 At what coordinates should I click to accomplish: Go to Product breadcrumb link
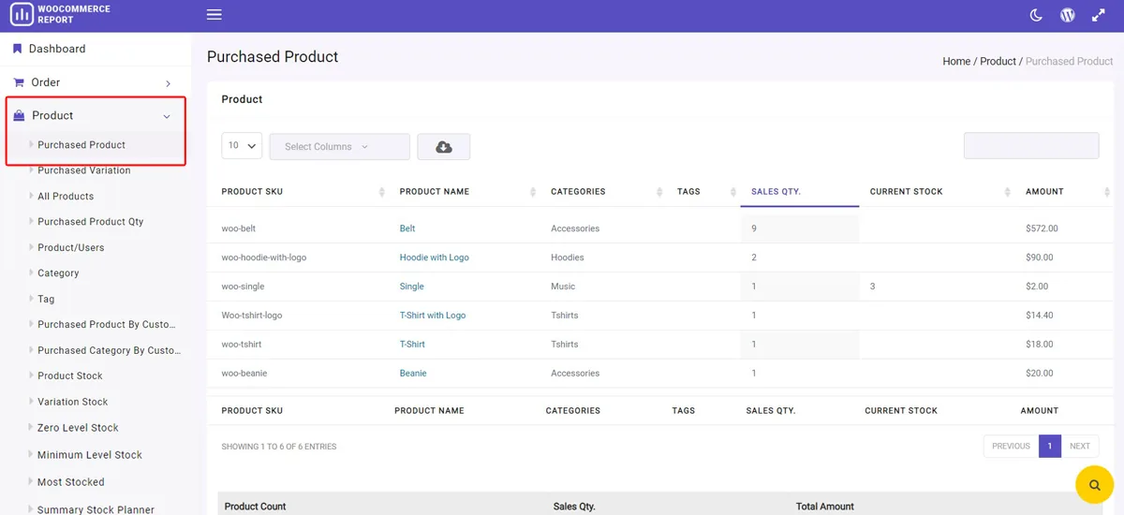point(998,62)
